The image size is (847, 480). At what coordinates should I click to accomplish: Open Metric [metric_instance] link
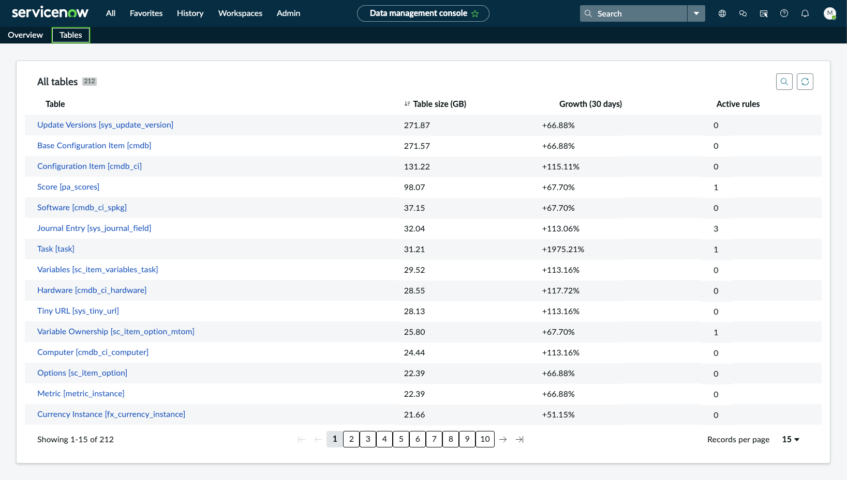click(81, 394)
